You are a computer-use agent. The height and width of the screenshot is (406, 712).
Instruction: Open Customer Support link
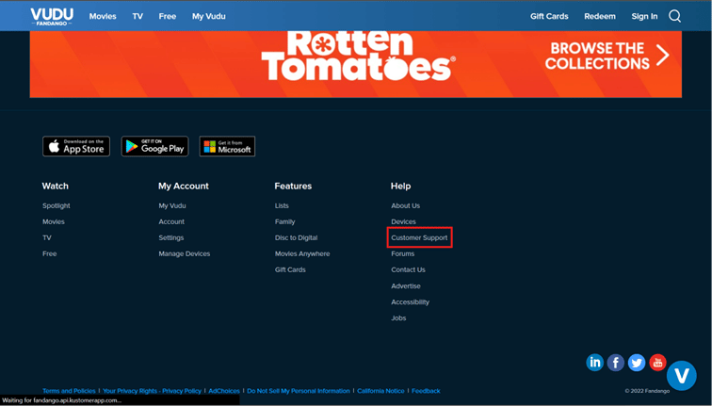419,237
